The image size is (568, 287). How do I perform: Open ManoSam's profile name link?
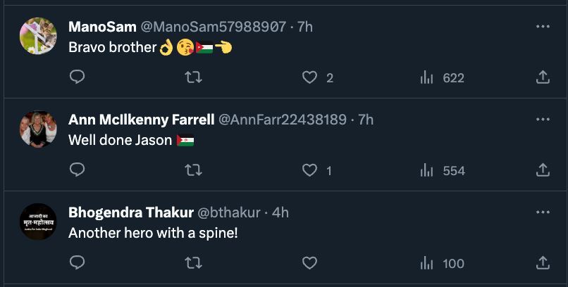[x=102, y=27]
